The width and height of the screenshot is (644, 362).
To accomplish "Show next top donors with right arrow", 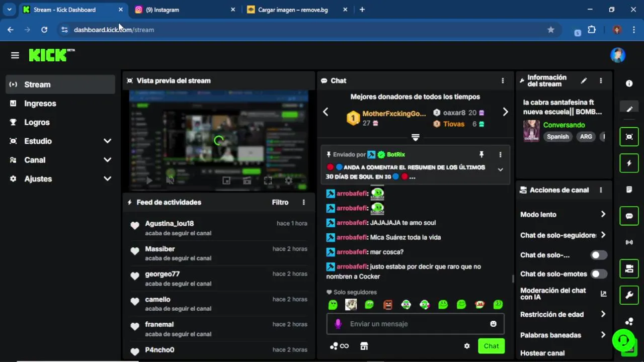I will tap(505, 112).
